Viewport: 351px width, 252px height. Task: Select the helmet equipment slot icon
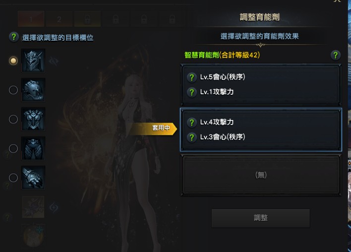click(33, 61)
